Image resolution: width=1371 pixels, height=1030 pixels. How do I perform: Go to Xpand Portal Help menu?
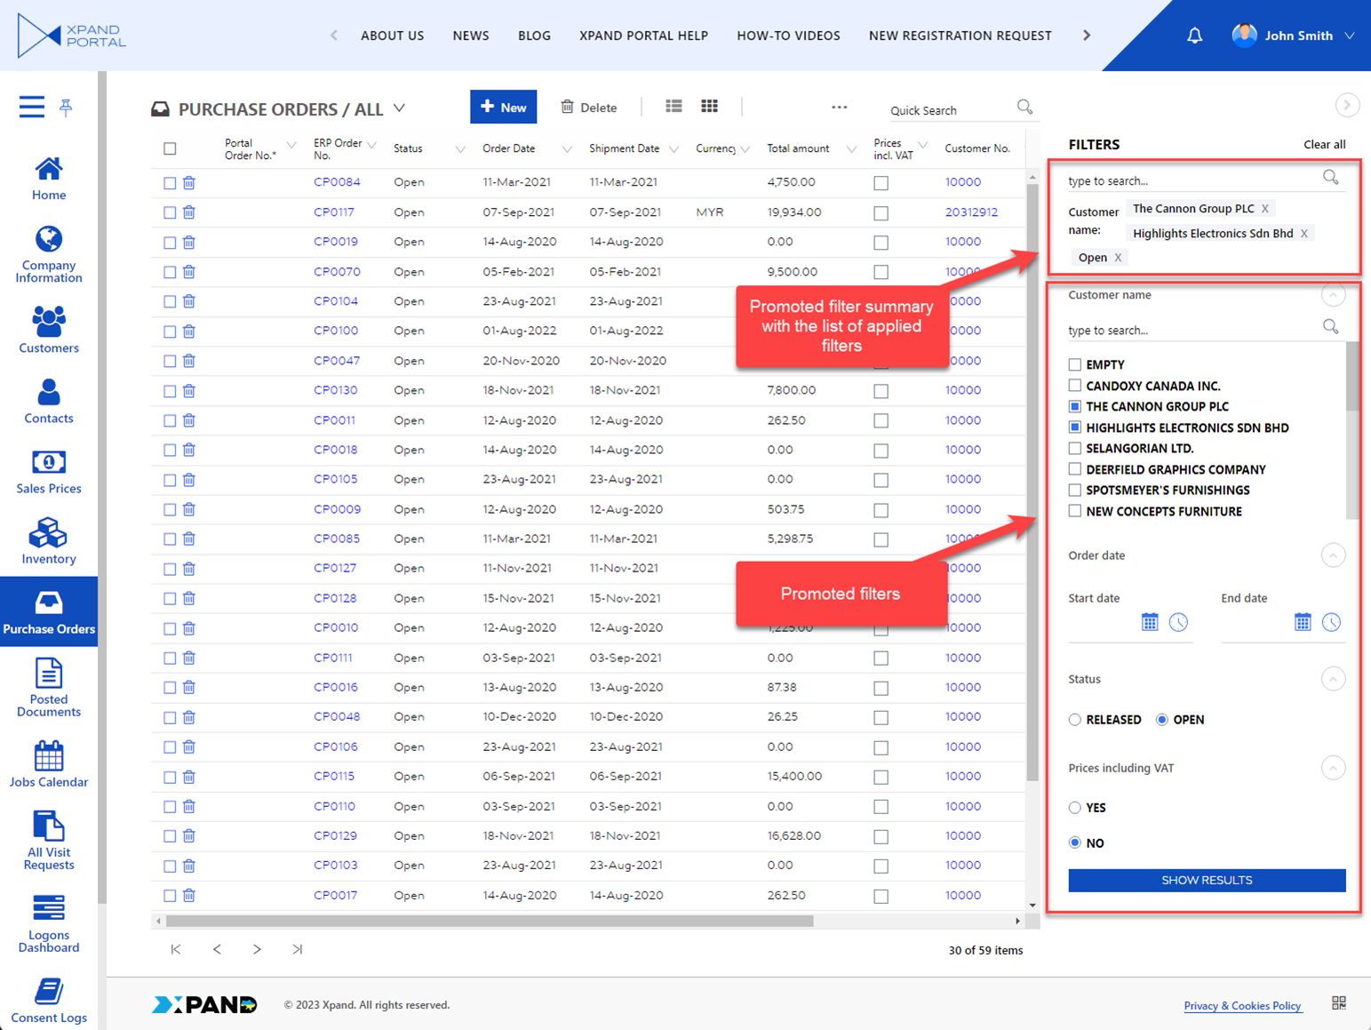(x=643, y=36)
